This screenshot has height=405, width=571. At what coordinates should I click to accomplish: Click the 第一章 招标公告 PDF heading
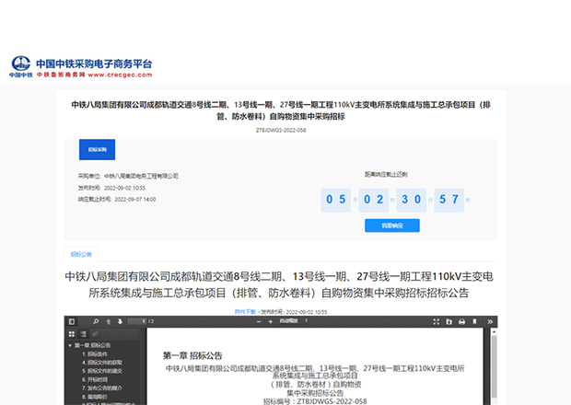[192, 355]
